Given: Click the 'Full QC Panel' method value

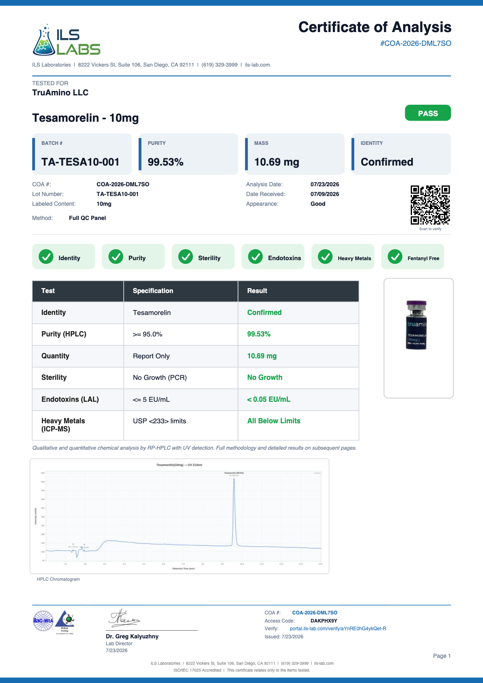Looking at the screenshot, I should point(87,218).
